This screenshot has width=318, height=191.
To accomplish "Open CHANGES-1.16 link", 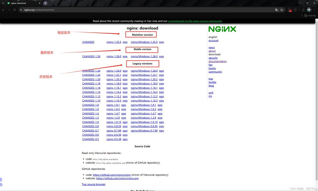I will click(91, 88).
